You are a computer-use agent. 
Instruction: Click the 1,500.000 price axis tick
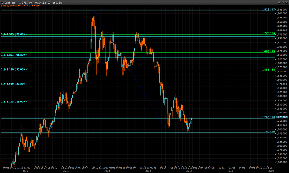point(282,80)
